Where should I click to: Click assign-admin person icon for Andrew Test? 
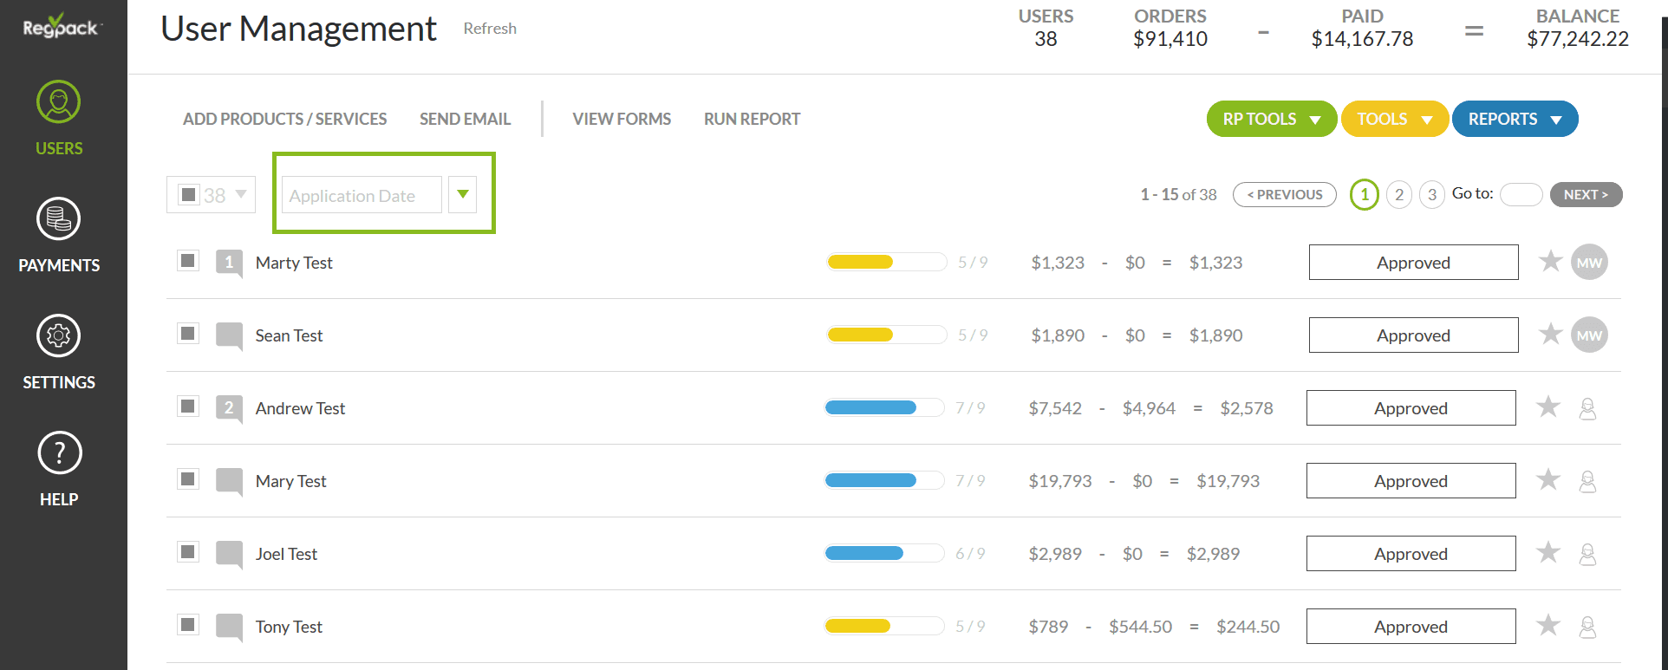pyautogui.click(x=1587, y=408)
